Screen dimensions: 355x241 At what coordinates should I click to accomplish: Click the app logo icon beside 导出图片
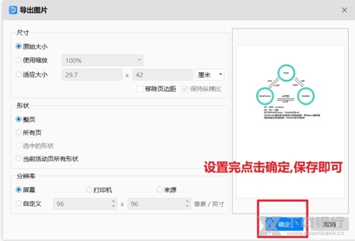tap(13, 10)
